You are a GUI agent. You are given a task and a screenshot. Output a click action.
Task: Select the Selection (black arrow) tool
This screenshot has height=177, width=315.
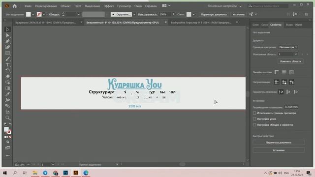7,29
